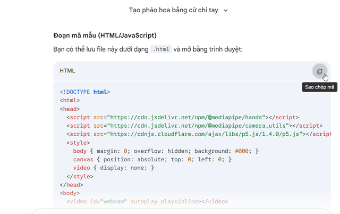Click the #000 background color value
This screenshot has height=214, width=340.
[243, 151]
